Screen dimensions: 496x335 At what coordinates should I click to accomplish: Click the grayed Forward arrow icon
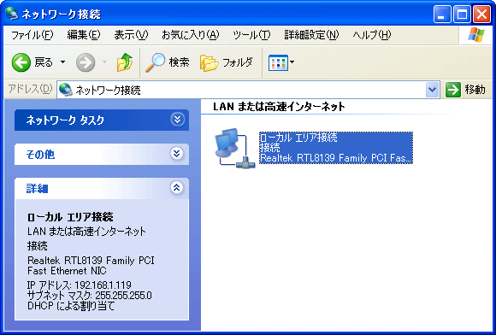[86, 62]
